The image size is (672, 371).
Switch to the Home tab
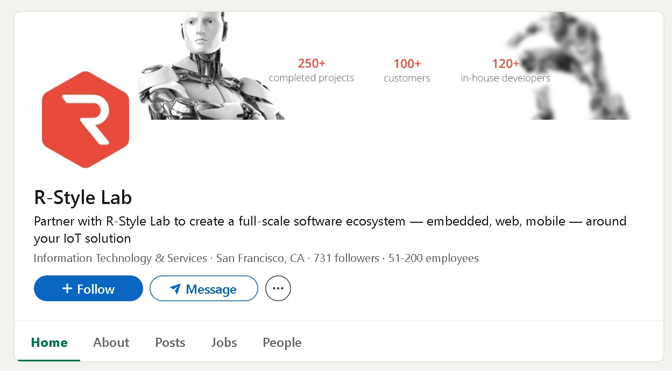click(x=49, y=343)
